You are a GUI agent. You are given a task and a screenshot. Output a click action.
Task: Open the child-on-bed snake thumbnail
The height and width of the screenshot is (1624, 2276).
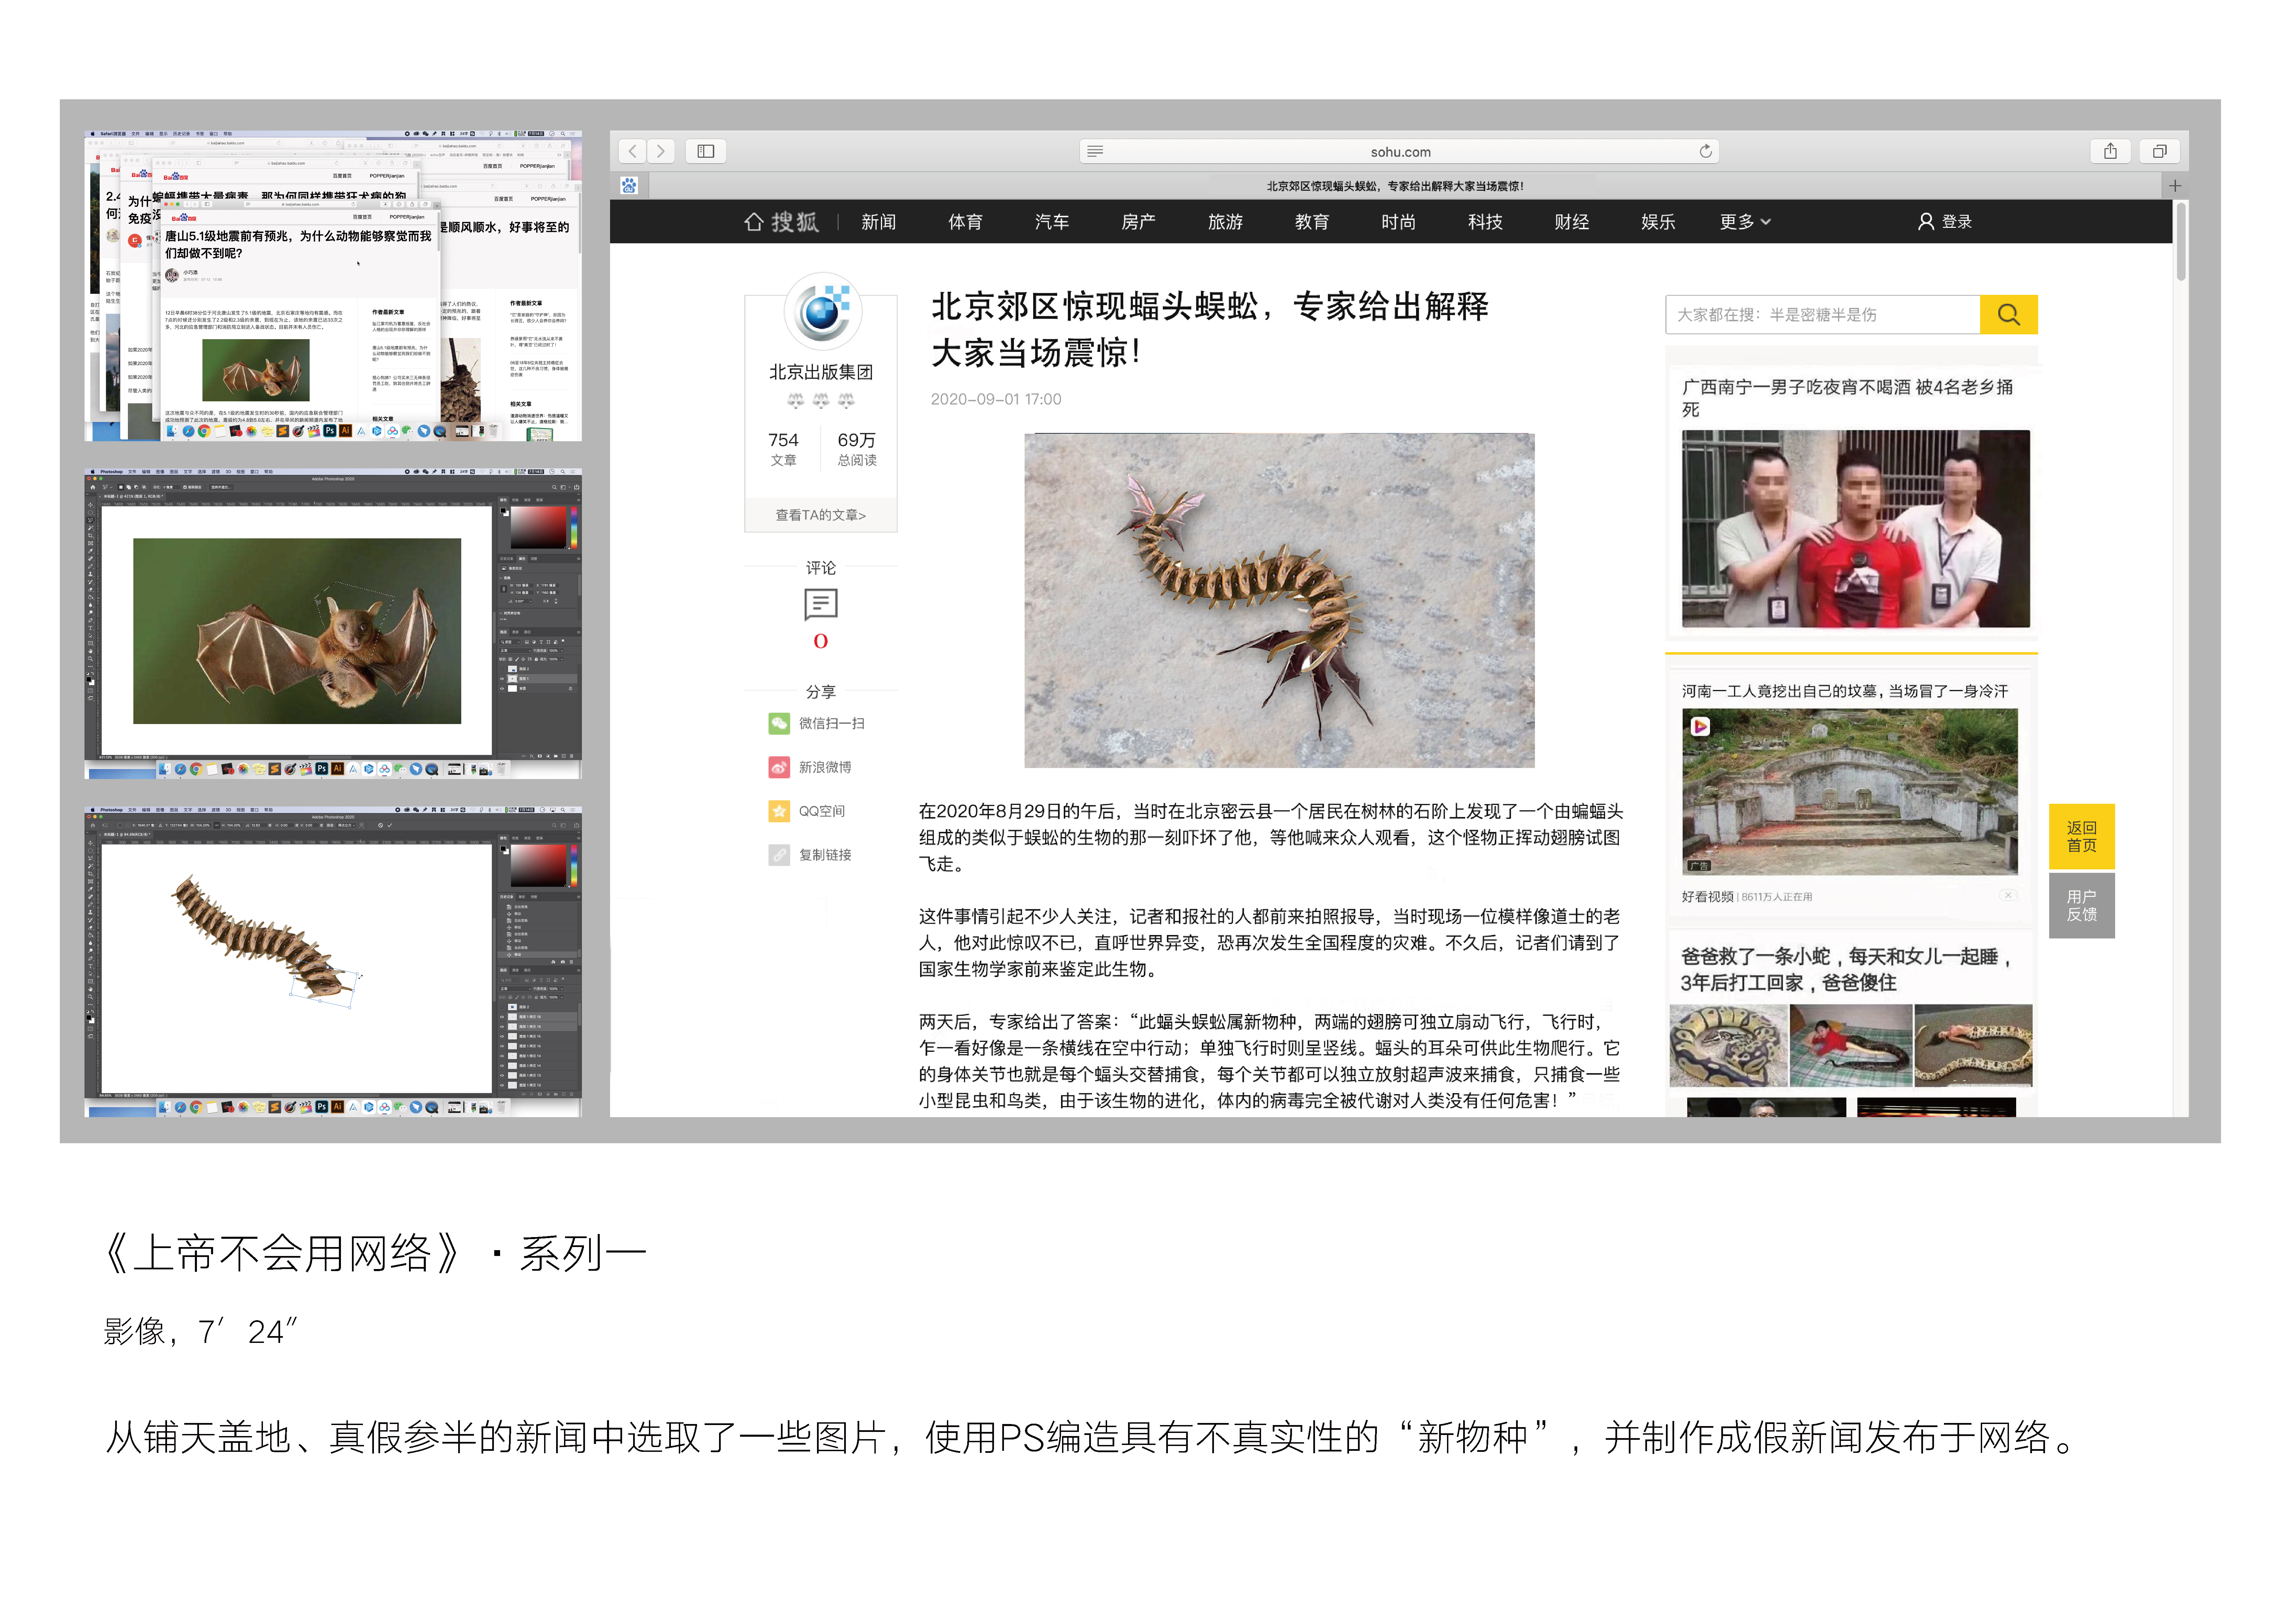tap(1851, 1046)
